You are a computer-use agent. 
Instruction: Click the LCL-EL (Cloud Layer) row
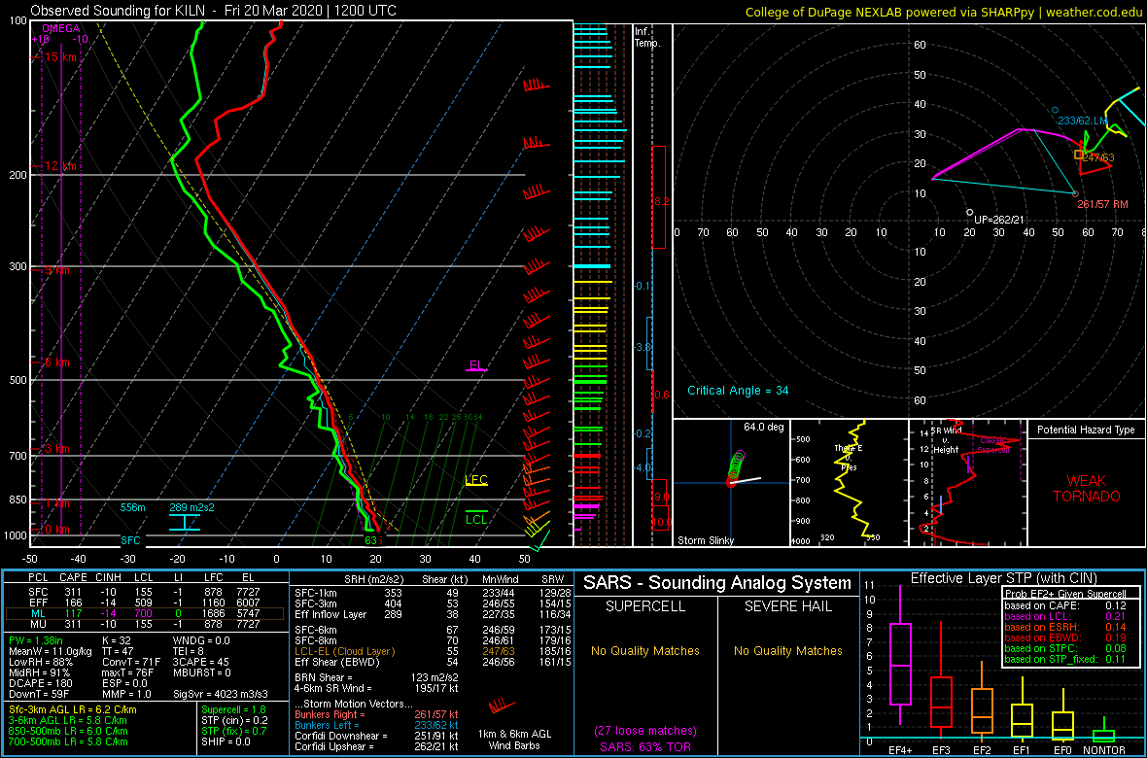432,651
